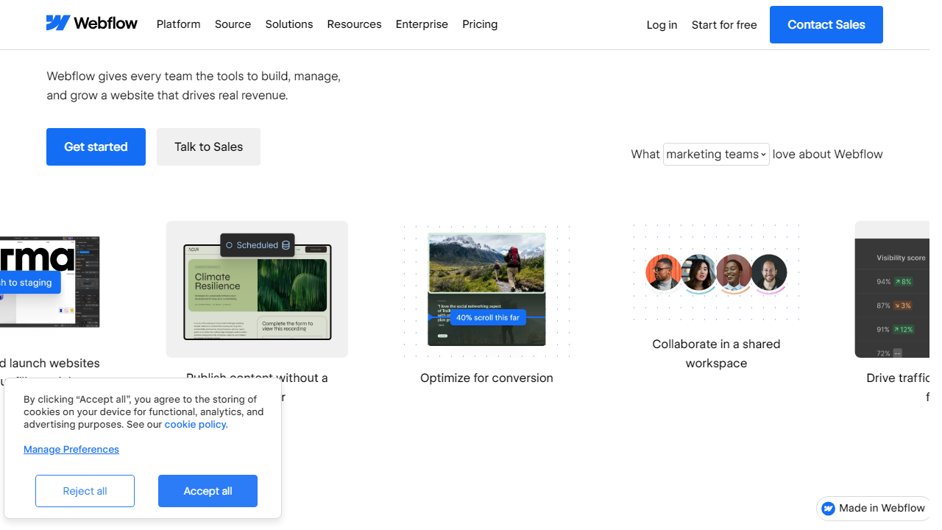Select the hiker conversion thumbnail
Screen dimensions: 942x530
click(x=486, y=289)
